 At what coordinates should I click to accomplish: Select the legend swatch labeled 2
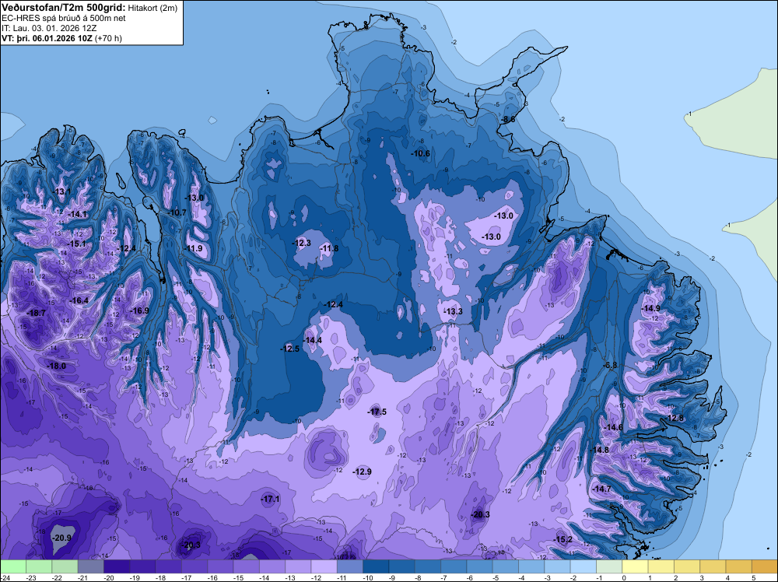click(687, 566)
